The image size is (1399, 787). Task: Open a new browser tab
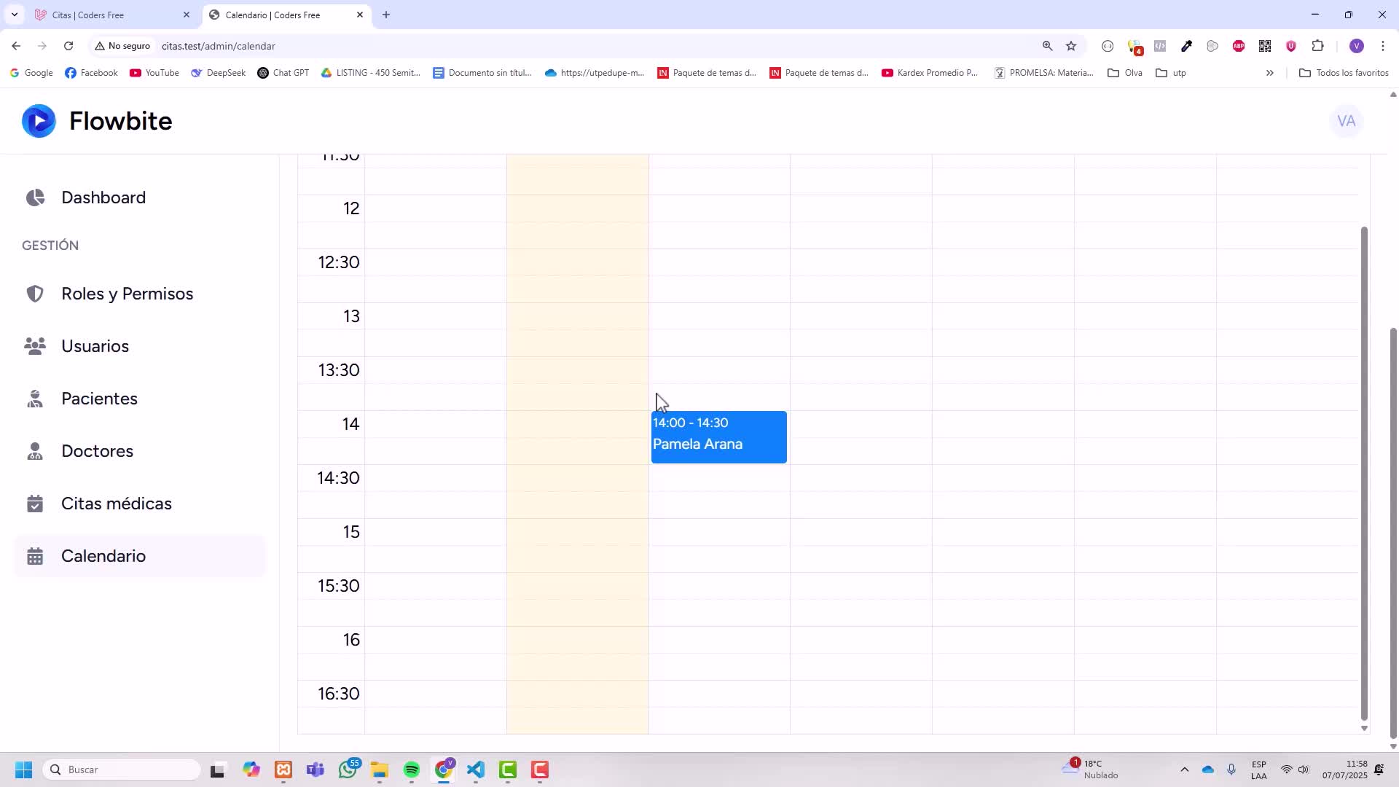tap(386, 15)
